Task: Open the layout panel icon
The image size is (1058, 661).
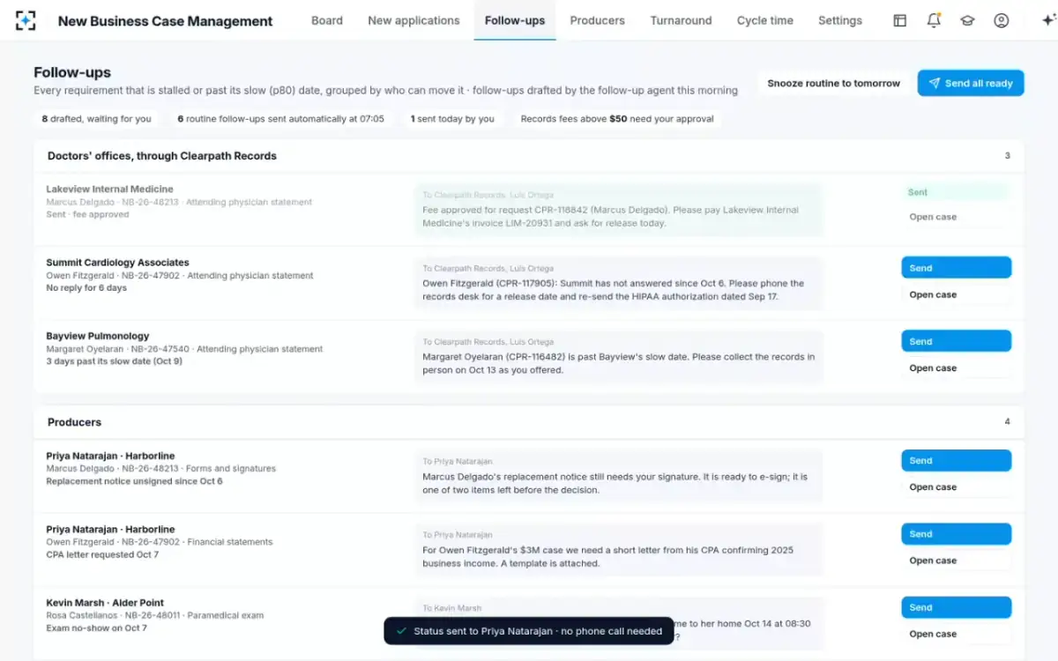Action: [x=899, y=20]
